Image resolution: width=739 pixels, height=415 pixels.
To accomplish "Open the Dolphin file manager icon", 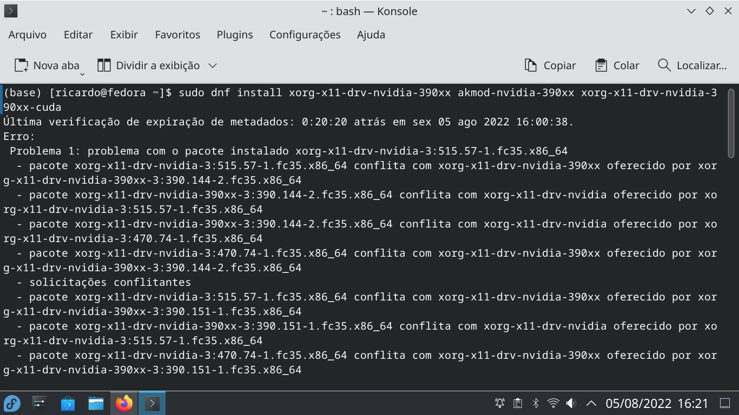I will pos(96,403).
